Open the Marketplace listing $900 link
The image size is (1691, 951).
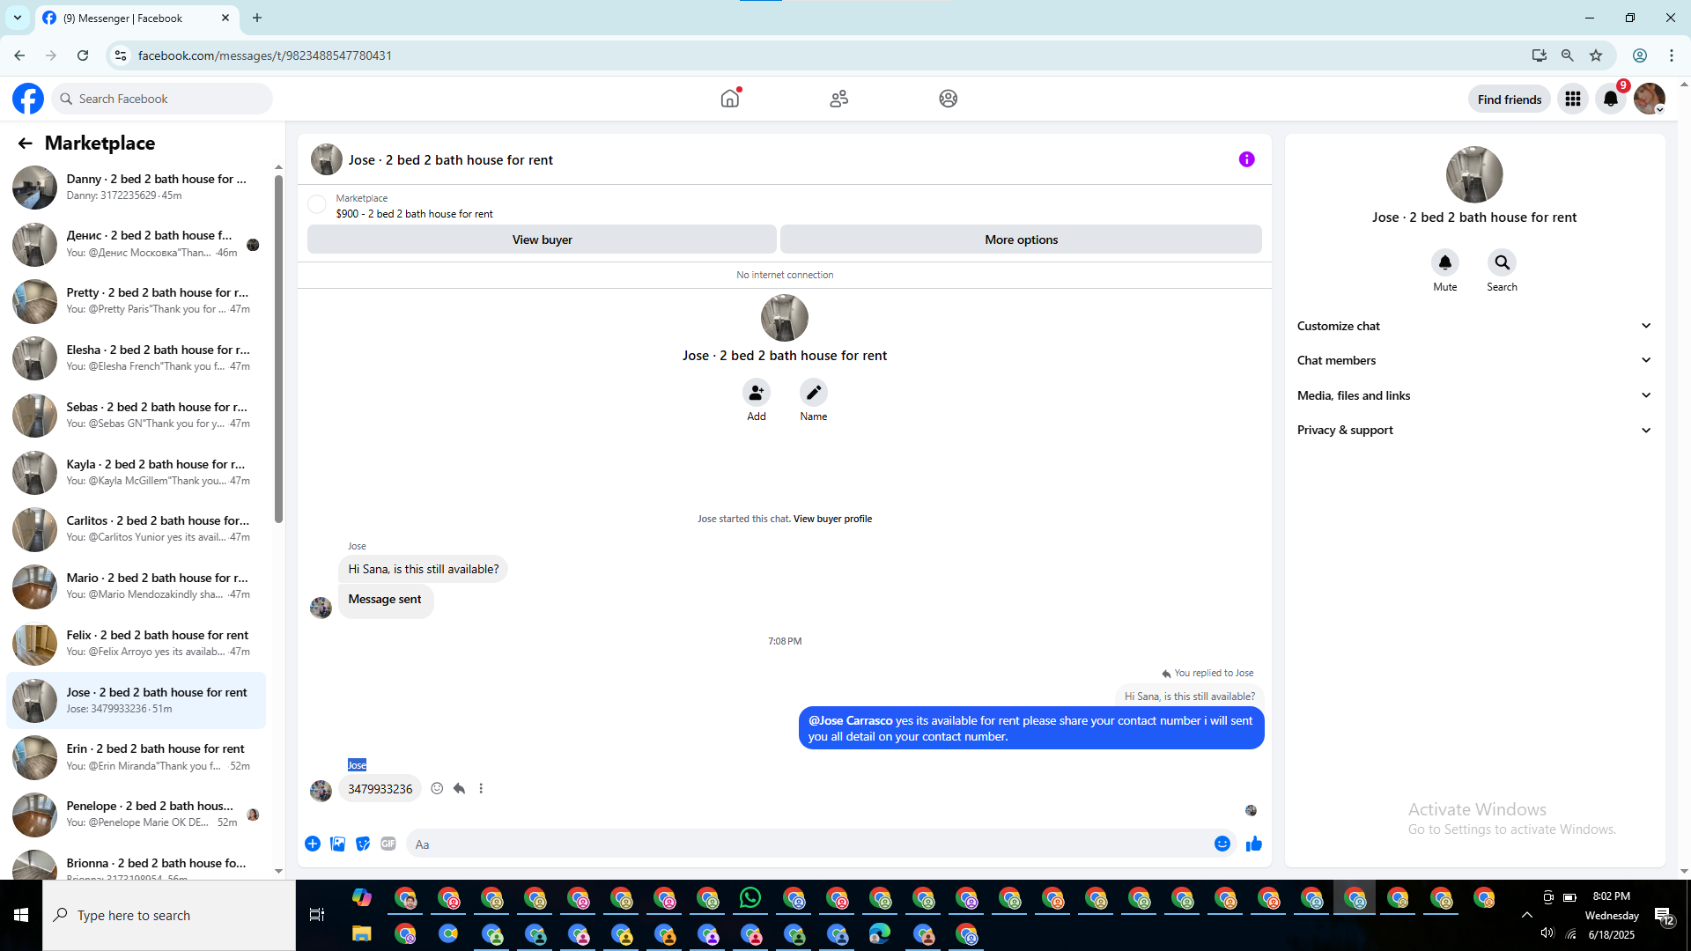pyautogui.click(x=414, y=214)
